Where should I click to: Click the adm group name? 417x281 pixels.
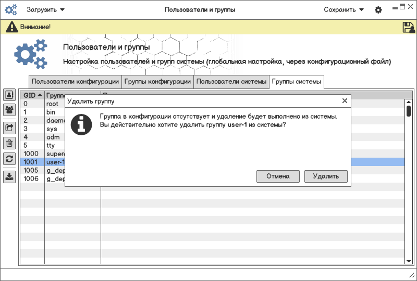click(53, 137)
